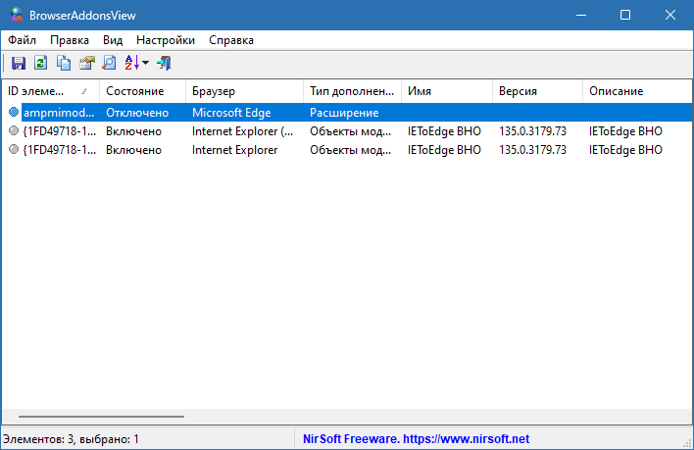The height and width of the screenshot is (450, 694).
Task: Click the Find magnifier toolbar icon
Action: point(109,63)
